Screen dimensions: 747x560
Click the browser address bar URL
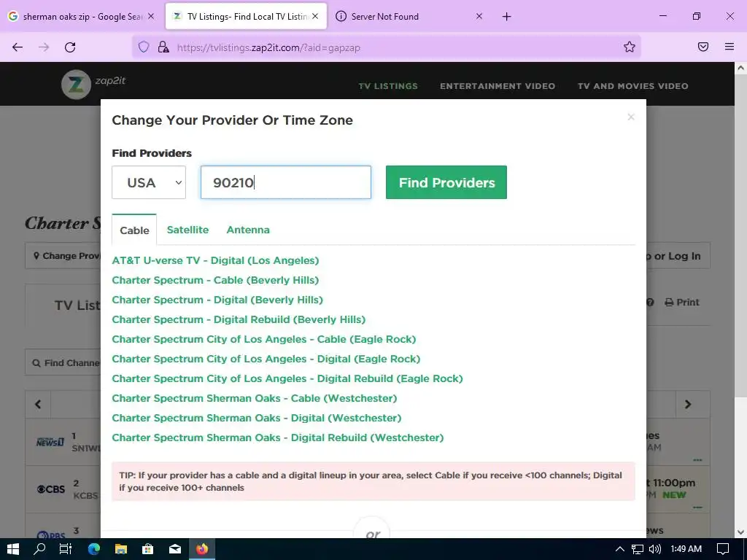pos(268,47)
